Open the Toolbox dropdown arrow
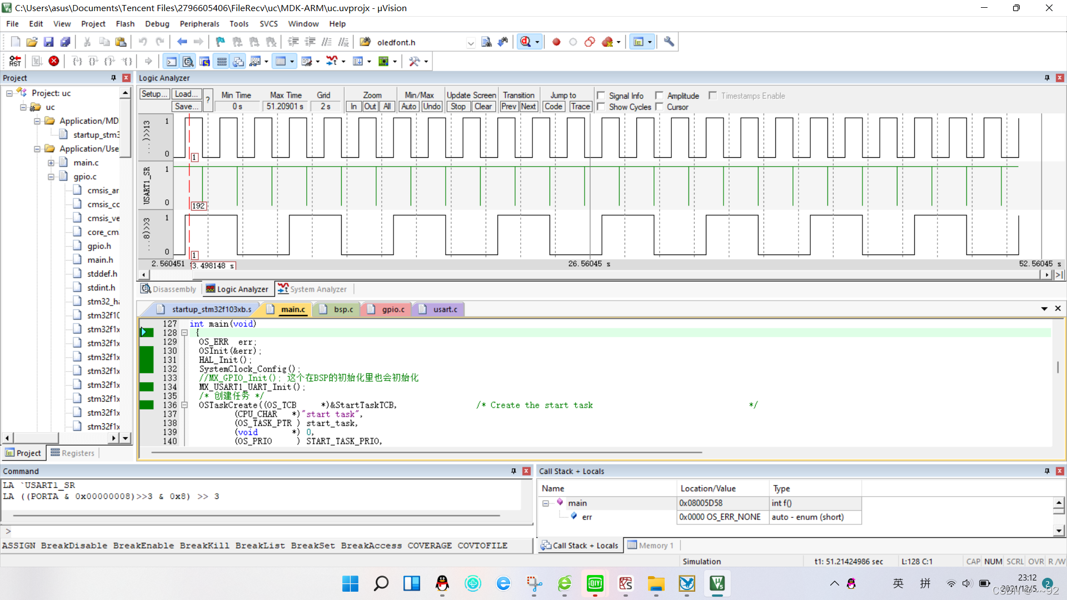Image resolution: width=1067 pixels, height=600 pixels. (426, 62)
